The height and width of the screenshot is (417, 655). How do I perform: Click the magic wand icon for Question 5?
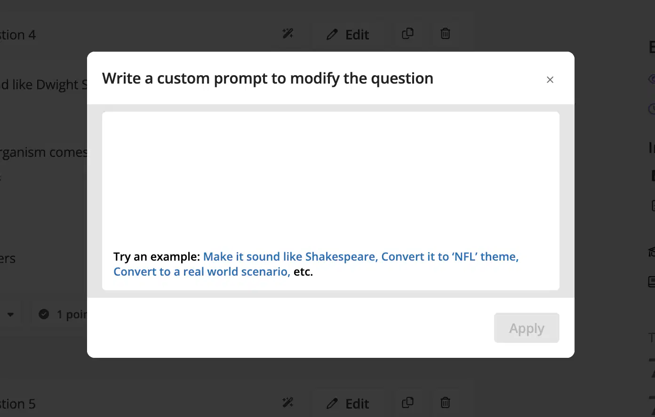288,403
